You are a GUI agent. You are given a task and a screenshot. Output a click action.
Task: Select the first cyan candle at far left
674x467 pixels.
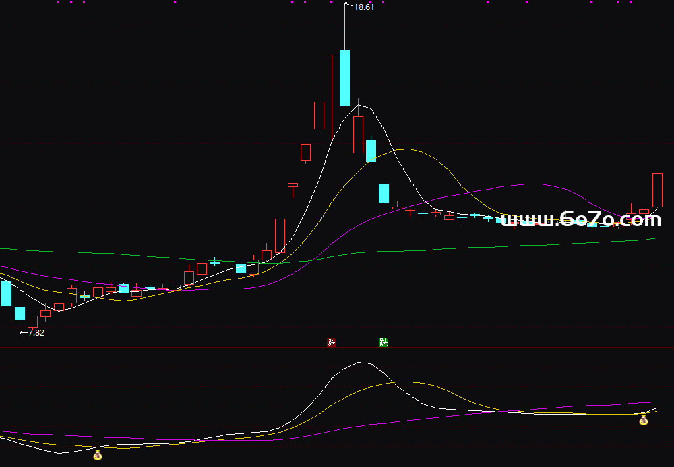(x=6, y=293)
